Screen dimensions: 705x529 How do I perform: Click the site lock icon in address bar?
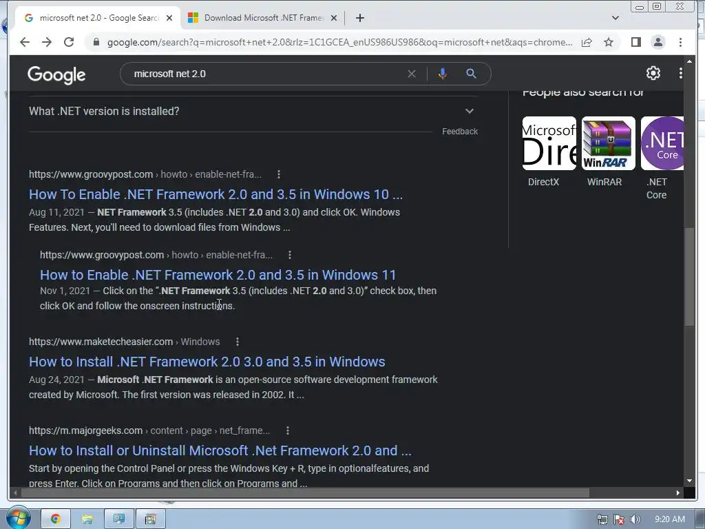coord(96,42)
